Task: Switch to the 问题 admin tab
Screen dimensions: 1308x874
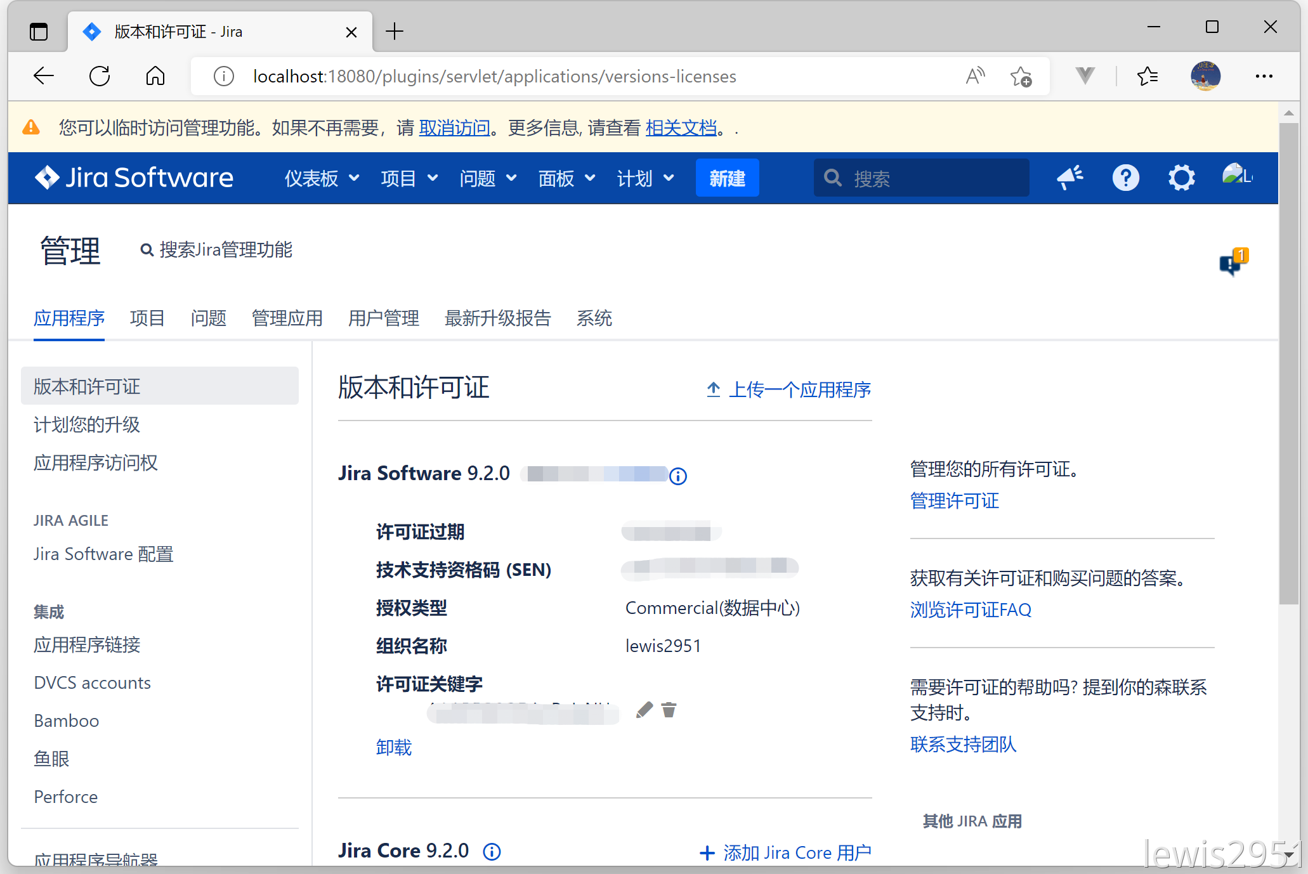Action: [x=208, y=318]
